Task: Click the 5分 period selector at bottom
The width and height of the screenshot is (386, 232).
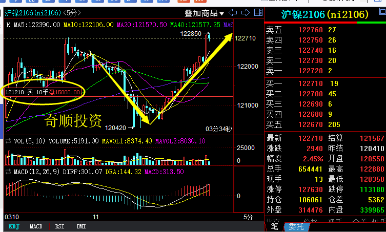Action: [x=248, y=217]
